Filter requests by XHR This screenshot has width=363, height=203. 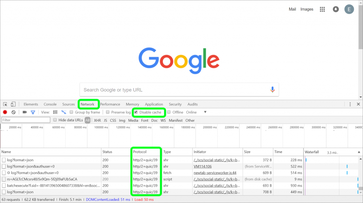point(97,121)
